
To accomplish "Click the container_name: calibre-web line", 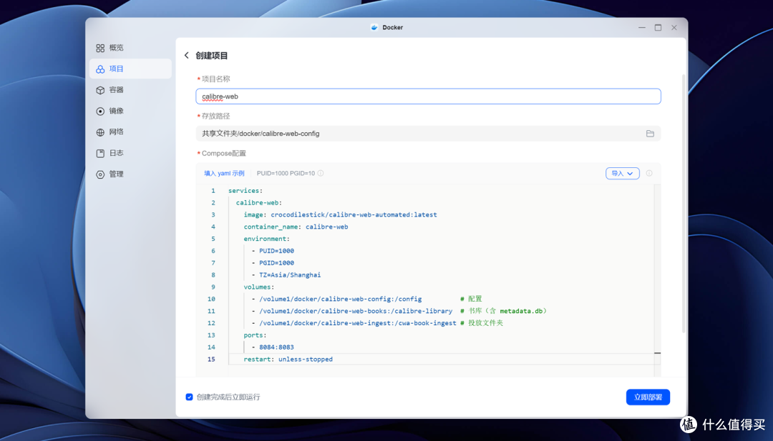I will 296,227.
